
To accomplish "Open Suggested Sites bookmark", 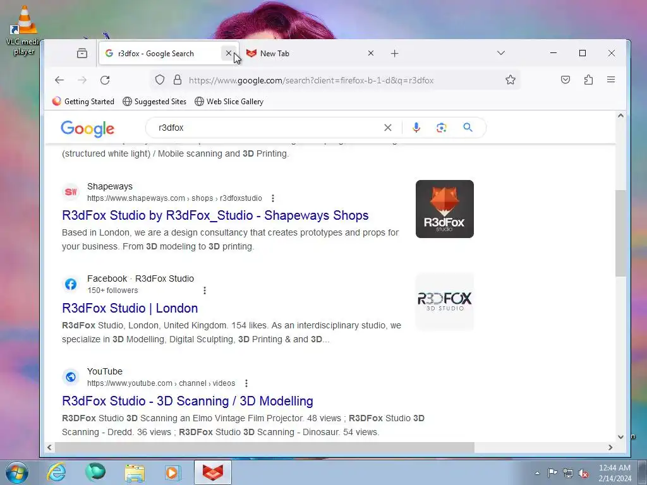I will coord(155,102).
